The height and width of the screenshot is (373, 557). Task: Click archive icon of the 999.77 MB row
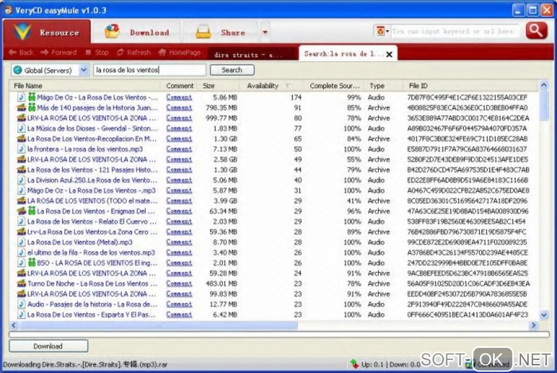click(x=21, y=117)
